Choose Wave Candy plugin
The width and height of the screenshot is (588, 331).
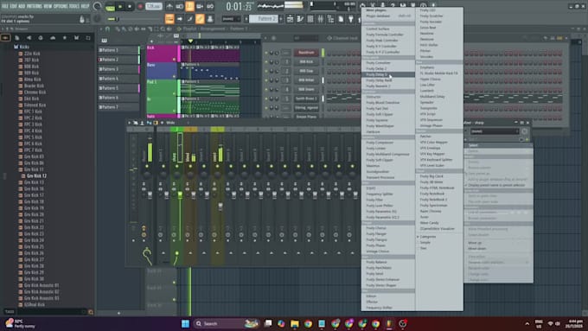pyautogui.click(x=438, y=223)
